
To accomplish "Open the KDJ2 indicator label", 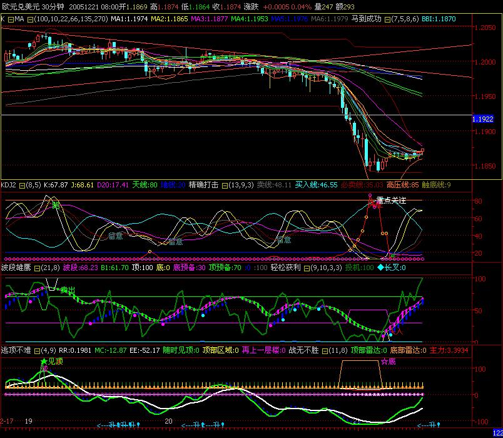I will pyautogui.click(x=9, y=185).
